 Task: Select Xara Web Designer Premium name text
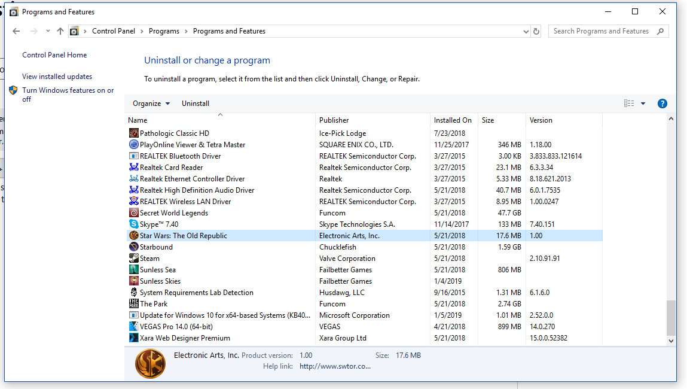pyautogui.click(x=185, y=338)
